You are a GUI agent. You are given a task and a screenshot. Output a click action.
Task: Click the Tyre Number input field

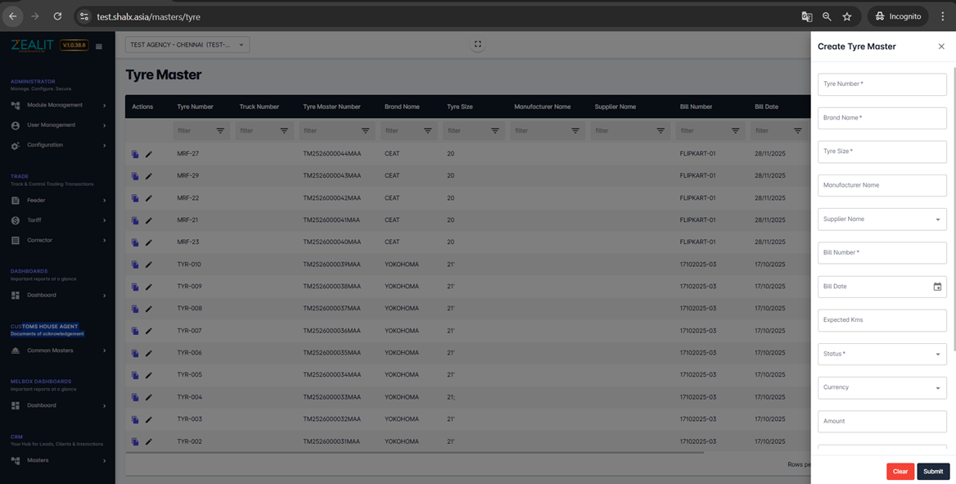point(882,84)
